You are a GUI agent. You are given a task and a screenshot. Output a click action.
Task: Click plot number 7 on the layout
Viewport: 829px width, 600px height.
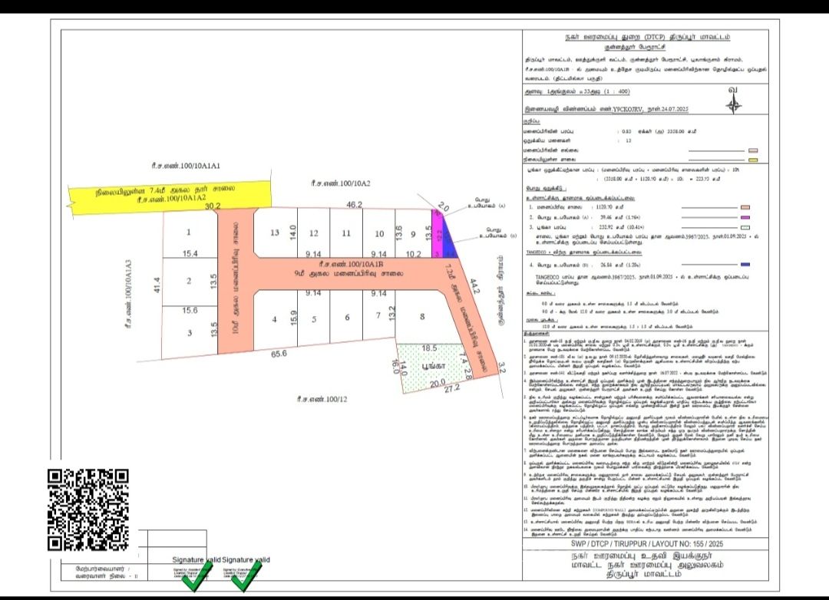point(378,315)
